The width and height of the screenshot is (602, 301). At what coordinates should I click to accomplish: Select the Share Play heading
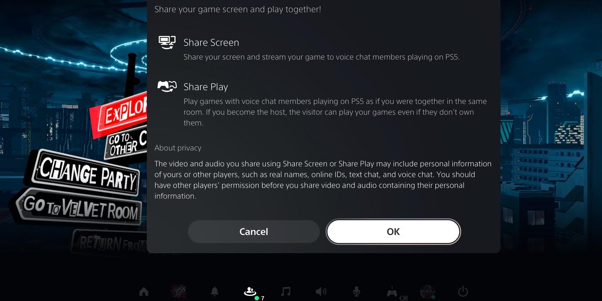click(206, 87)
